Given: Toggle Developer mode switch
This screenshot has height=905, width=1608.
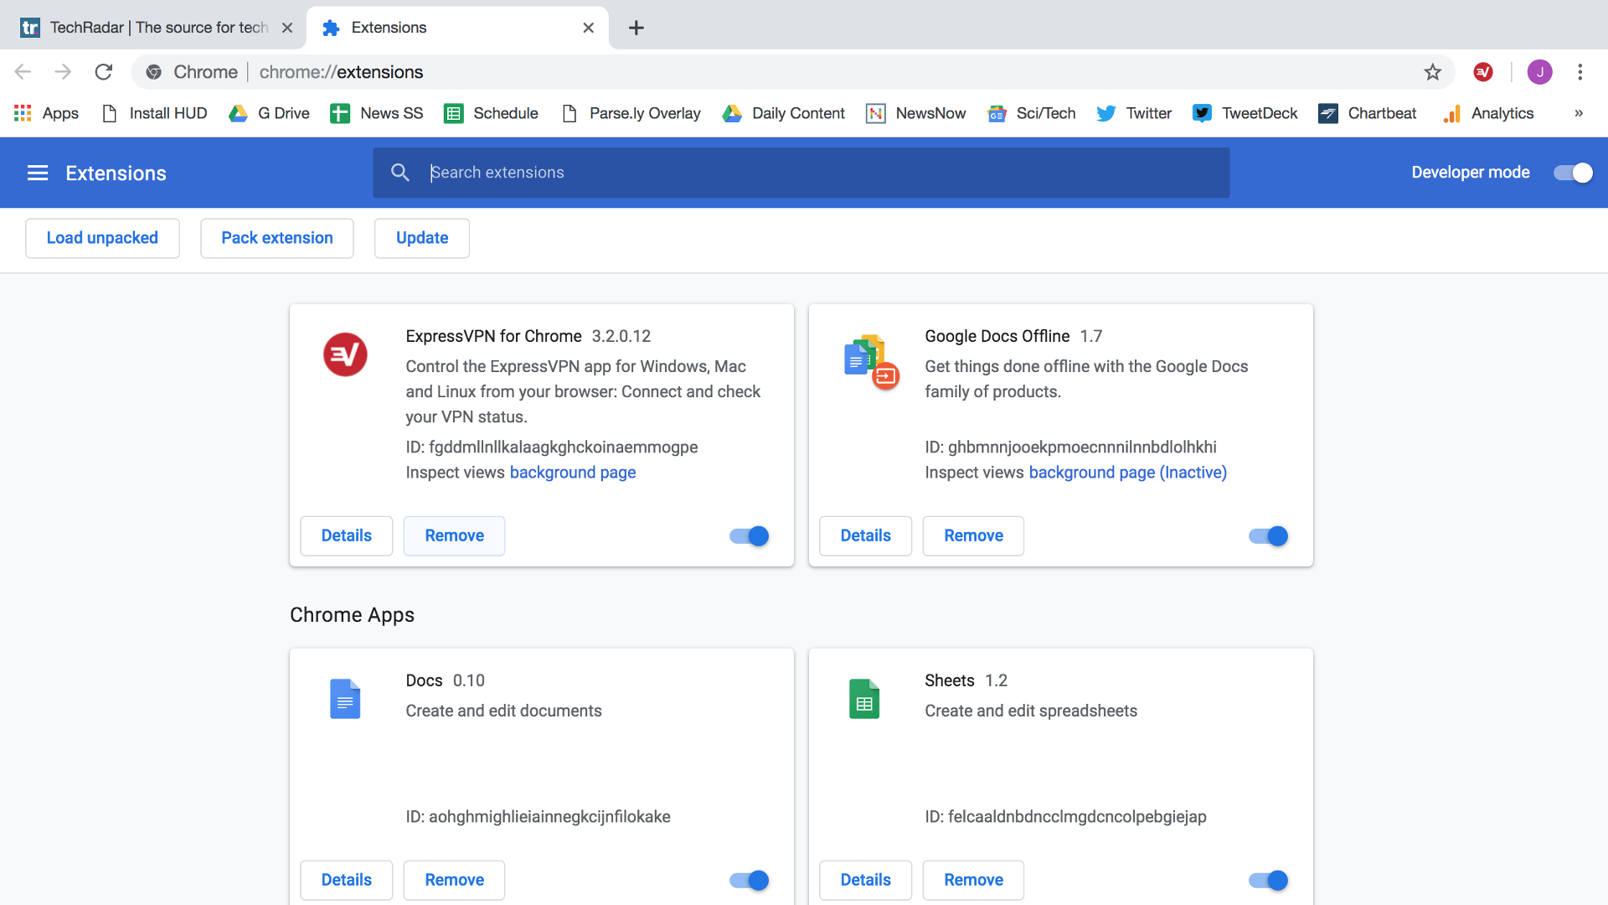Looking at the screenshot, I should [x=1573, y=173].
